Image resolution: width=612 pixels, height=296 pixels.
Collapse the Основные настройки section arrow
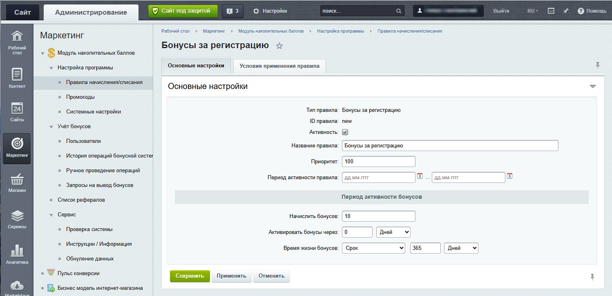click(x=593, y=87)
